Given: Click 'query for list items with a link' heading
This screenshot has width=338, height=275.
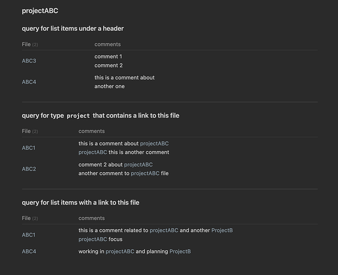Looking at the screenshot, I should (x=81, y=202).
